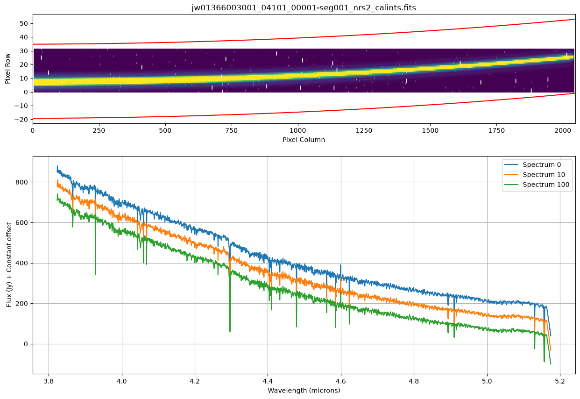Screen dimensions: 580x399
Task: Click the green line swatch in legend
Action: click(x=512, y=185)
